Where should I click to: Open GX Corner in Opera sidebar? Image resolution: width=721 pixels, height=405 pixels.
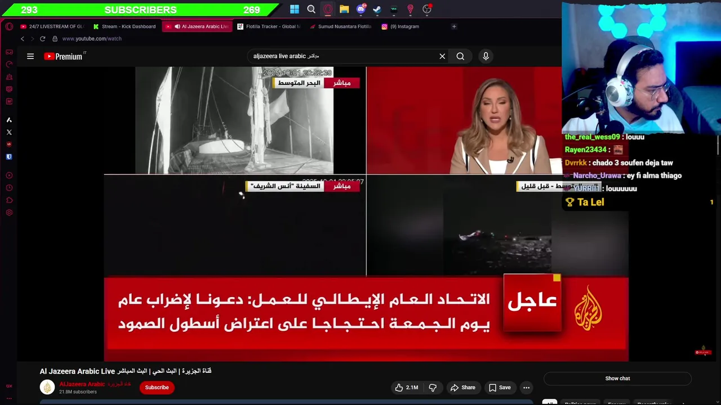coord(9,52)
